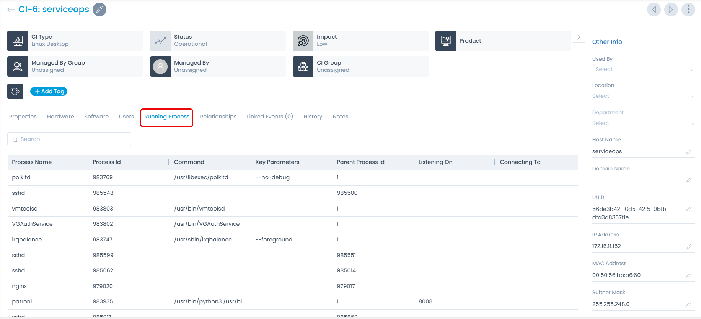Switch to the History tab
The width and height of the screenshot is (701, 319).
point(313,117)
